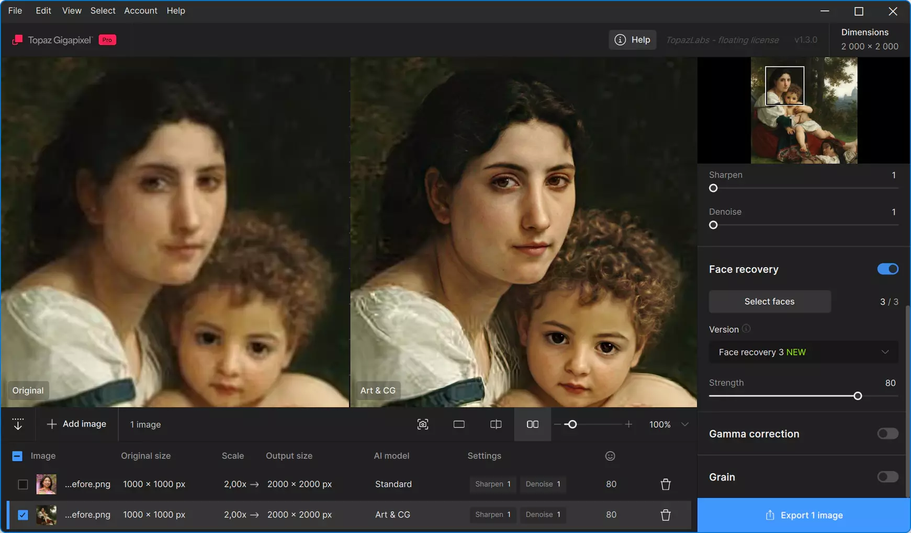Toggle the Face recovery switch

tap(887, 269)
